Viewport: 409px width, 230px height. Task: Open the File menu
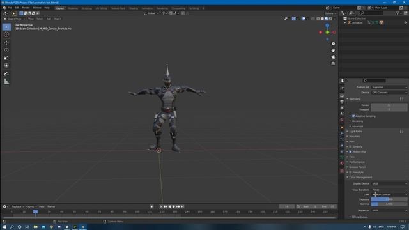(x=10, y=8)
